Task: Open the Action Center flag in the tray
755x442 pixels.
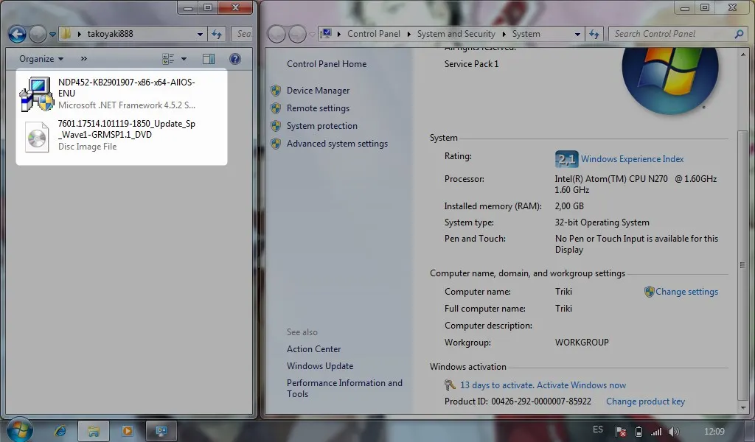Action: tap(621, 432)
